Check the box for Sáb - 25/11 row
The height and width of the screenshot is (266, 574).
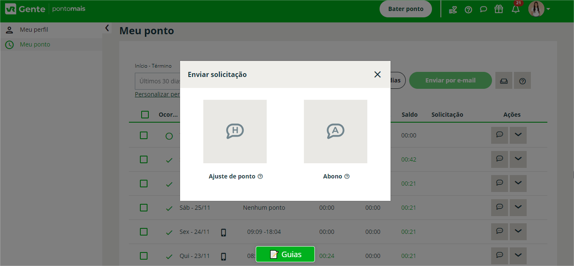pyautogui.click(x=144, y=208)
